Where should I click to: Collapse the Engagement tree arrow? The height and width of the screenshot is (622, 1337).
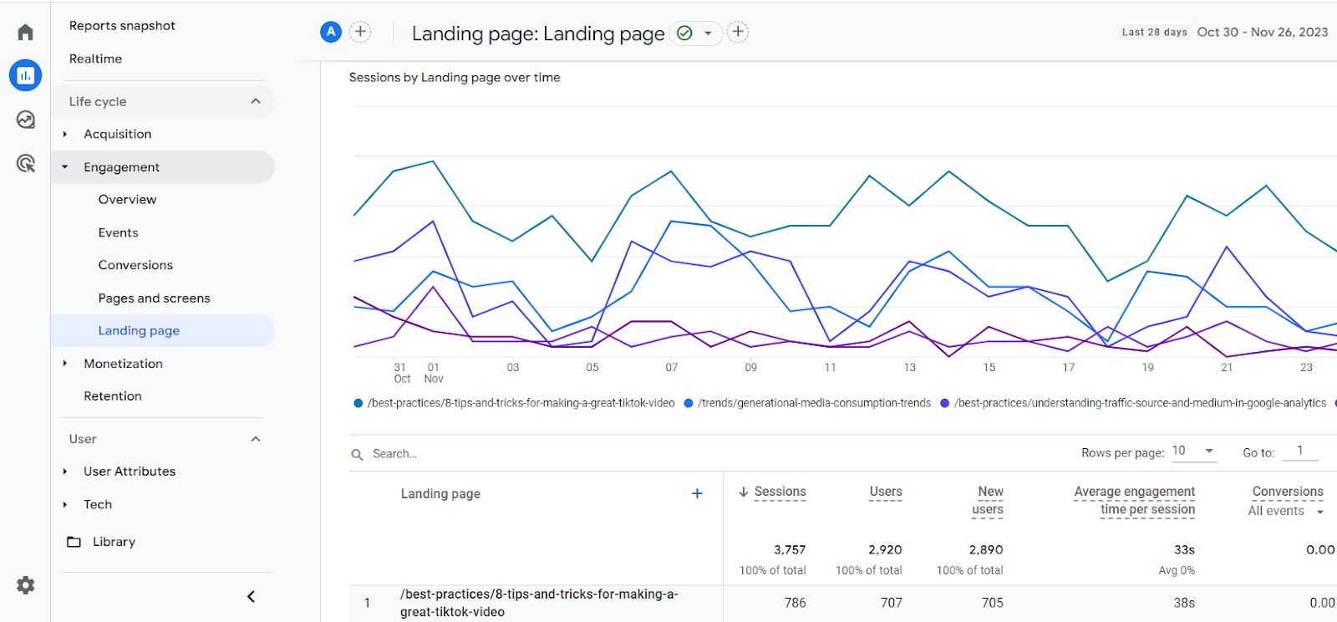point(65,167)
